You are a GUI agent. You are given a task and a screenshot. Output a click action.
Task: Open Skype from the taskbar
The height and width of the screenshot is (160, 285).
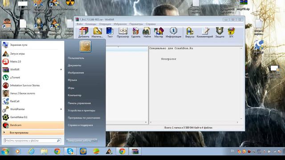coord(70,151)
